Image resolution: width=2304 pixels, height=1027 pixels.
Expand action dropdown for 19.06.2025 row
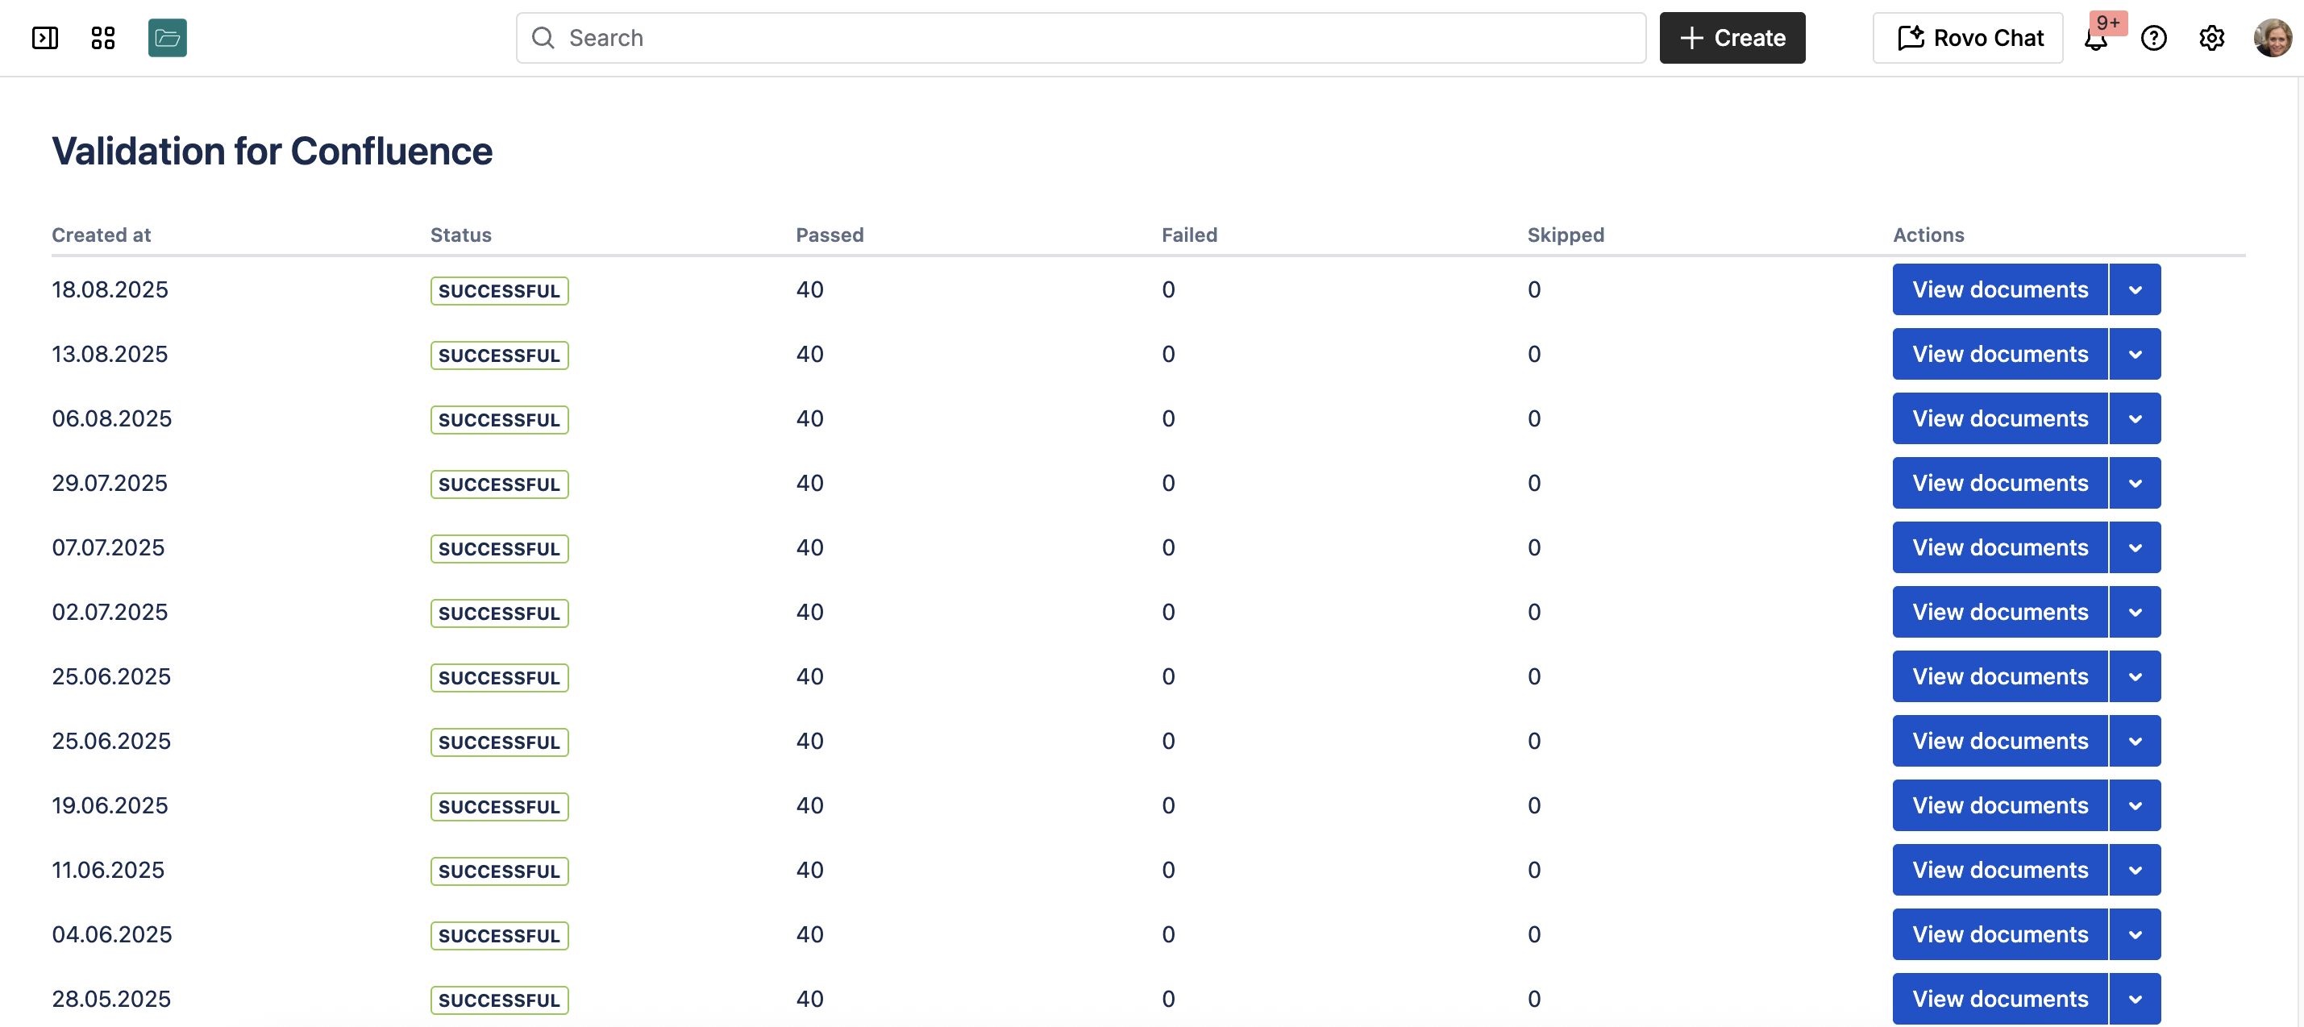pyautogui.click(x=2135, y=805)
